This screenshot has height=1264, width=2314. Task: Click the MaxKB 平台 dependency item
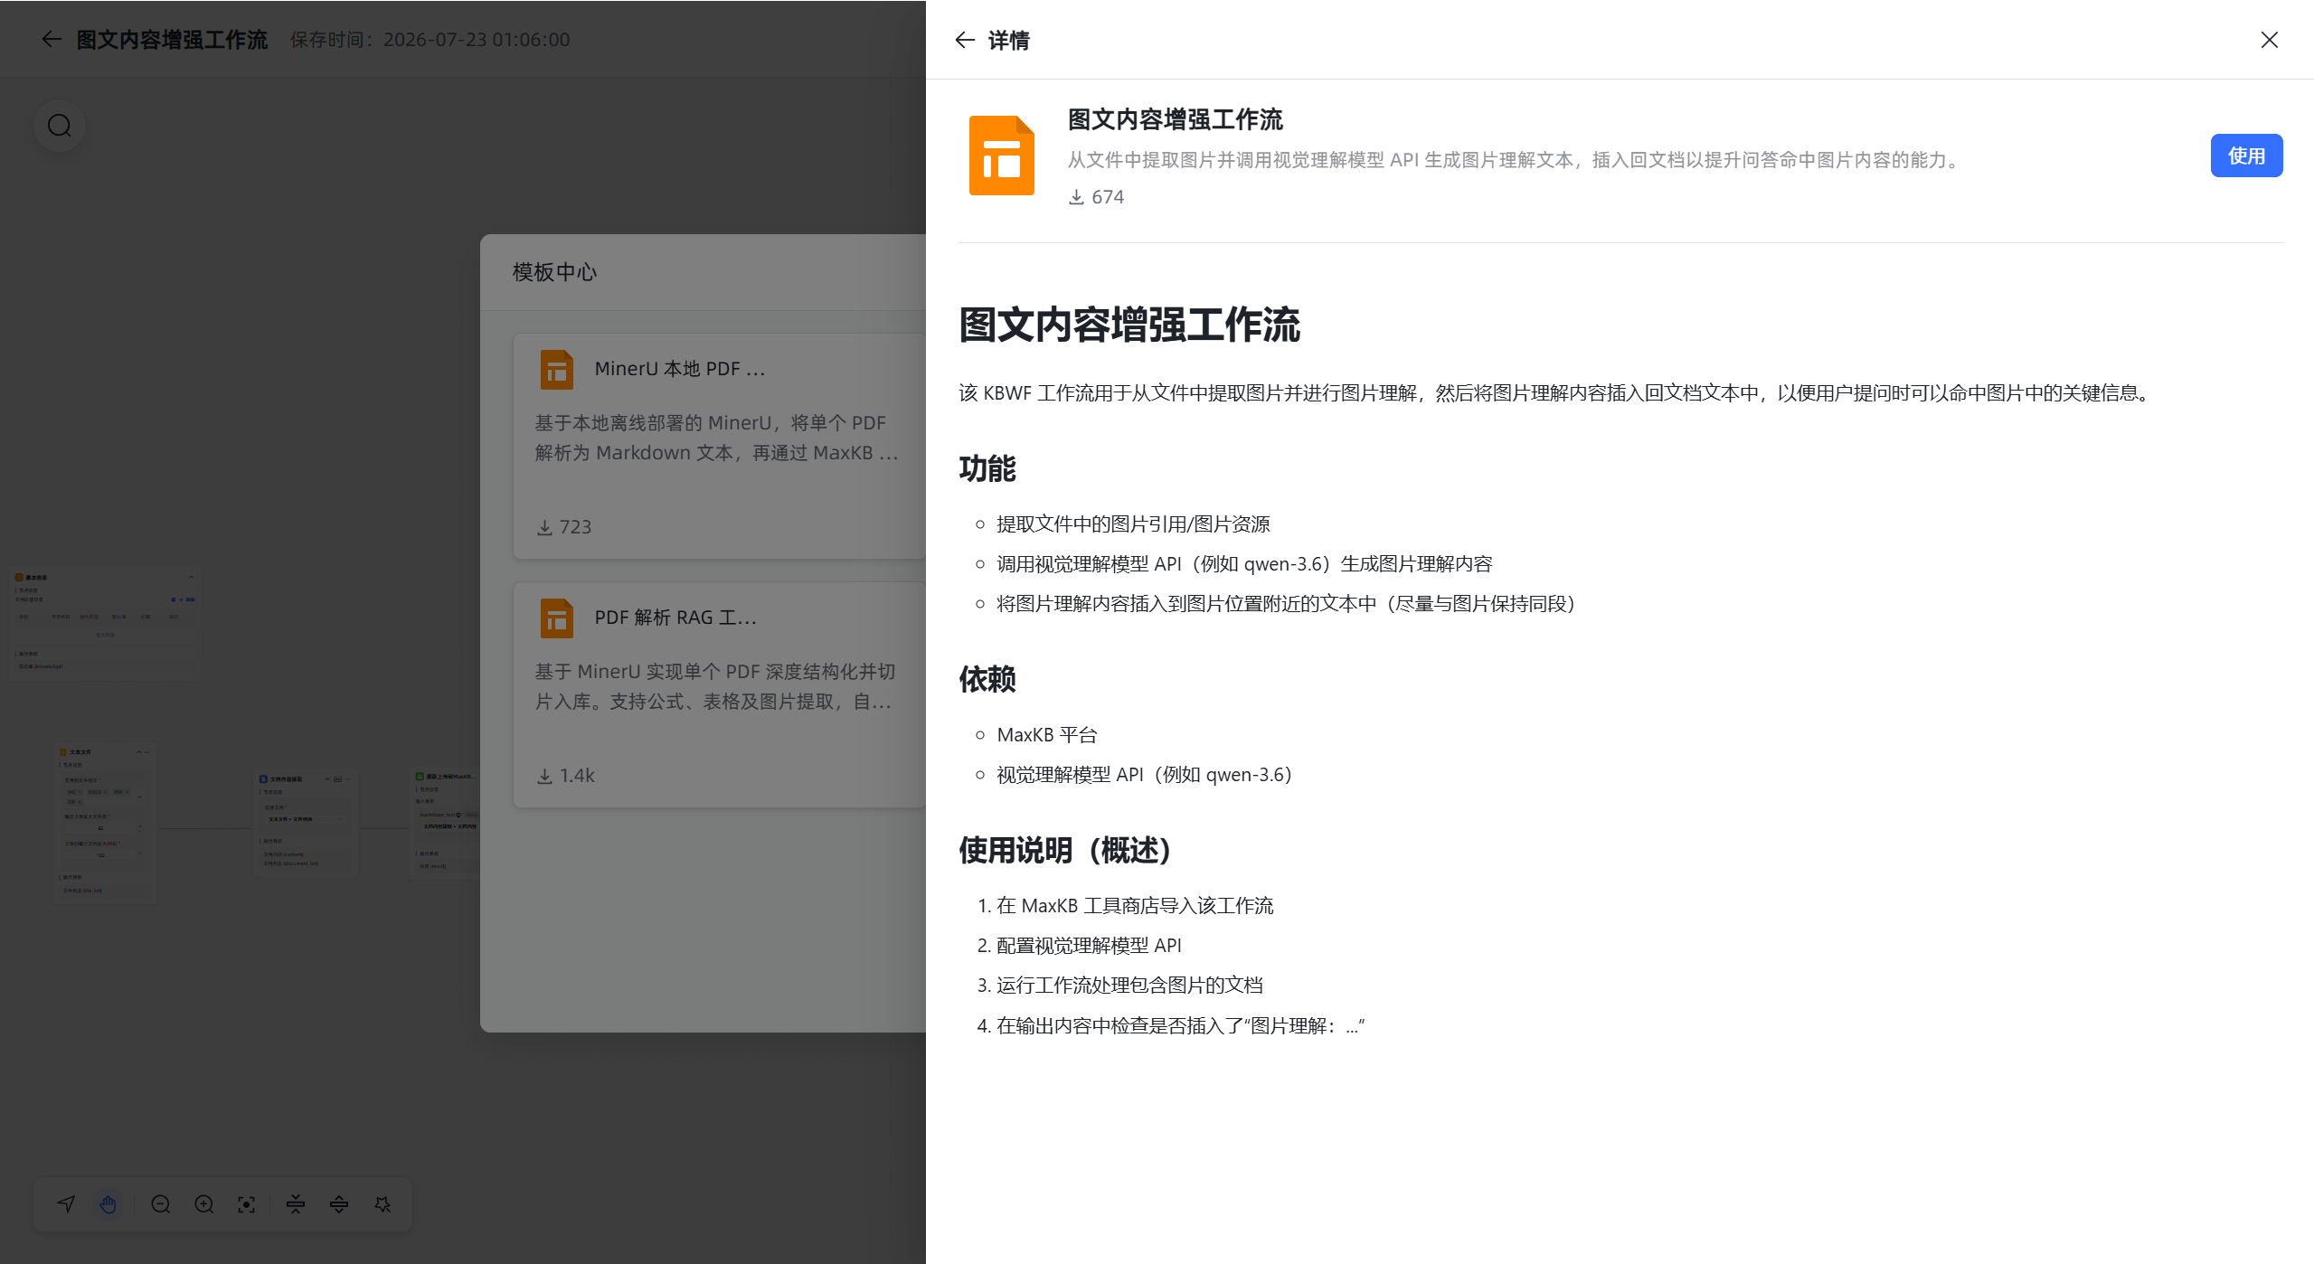point(1046,735)
